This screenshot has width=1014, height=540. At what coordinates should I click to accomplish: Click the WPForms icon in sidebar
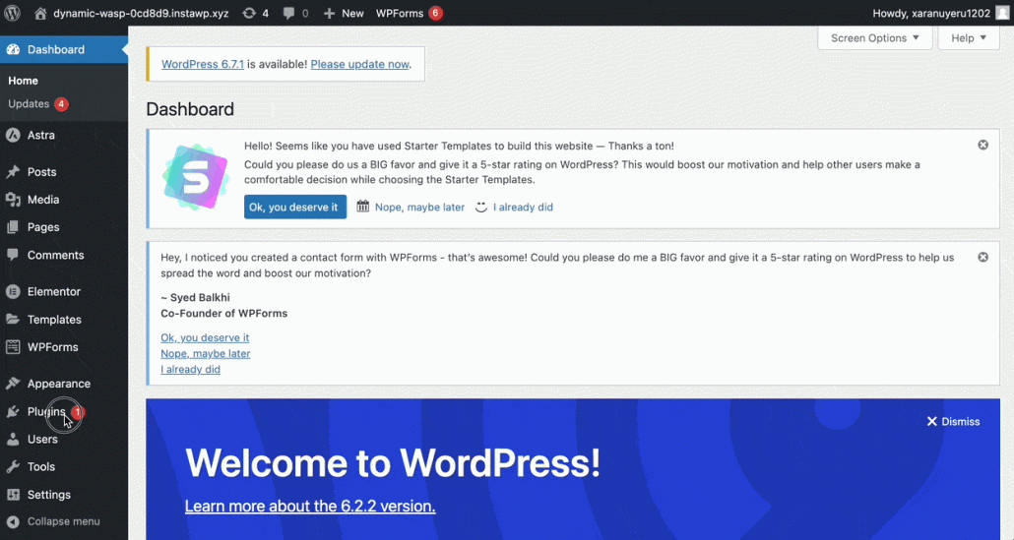13,347
